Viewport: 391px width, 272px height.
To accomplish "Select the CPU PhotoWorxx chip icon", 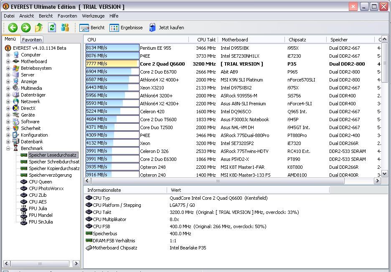I will (x=24, y=188).
